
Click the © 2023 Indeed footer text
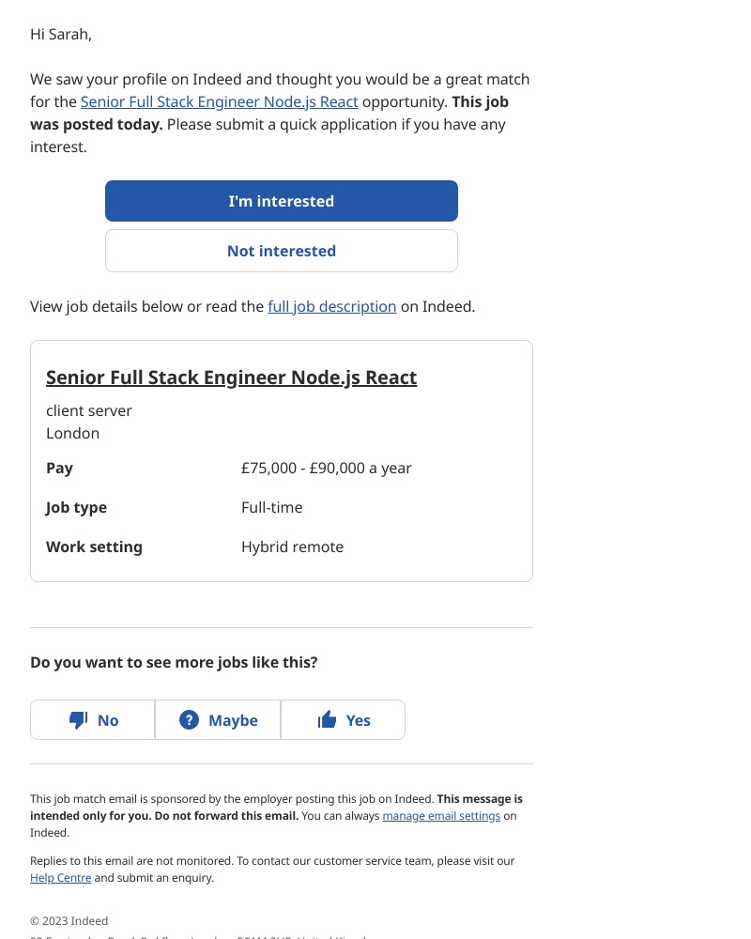click(69, 920)
